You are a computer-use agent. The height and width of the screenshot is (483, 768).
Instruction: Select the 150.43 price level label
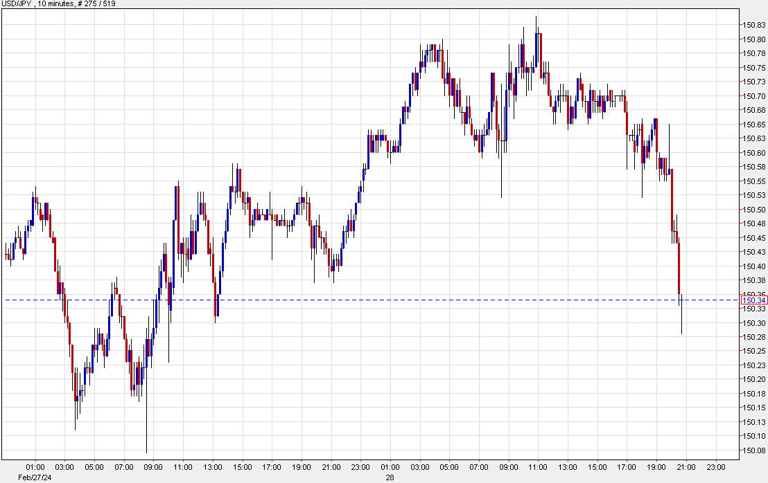(754, 252)
